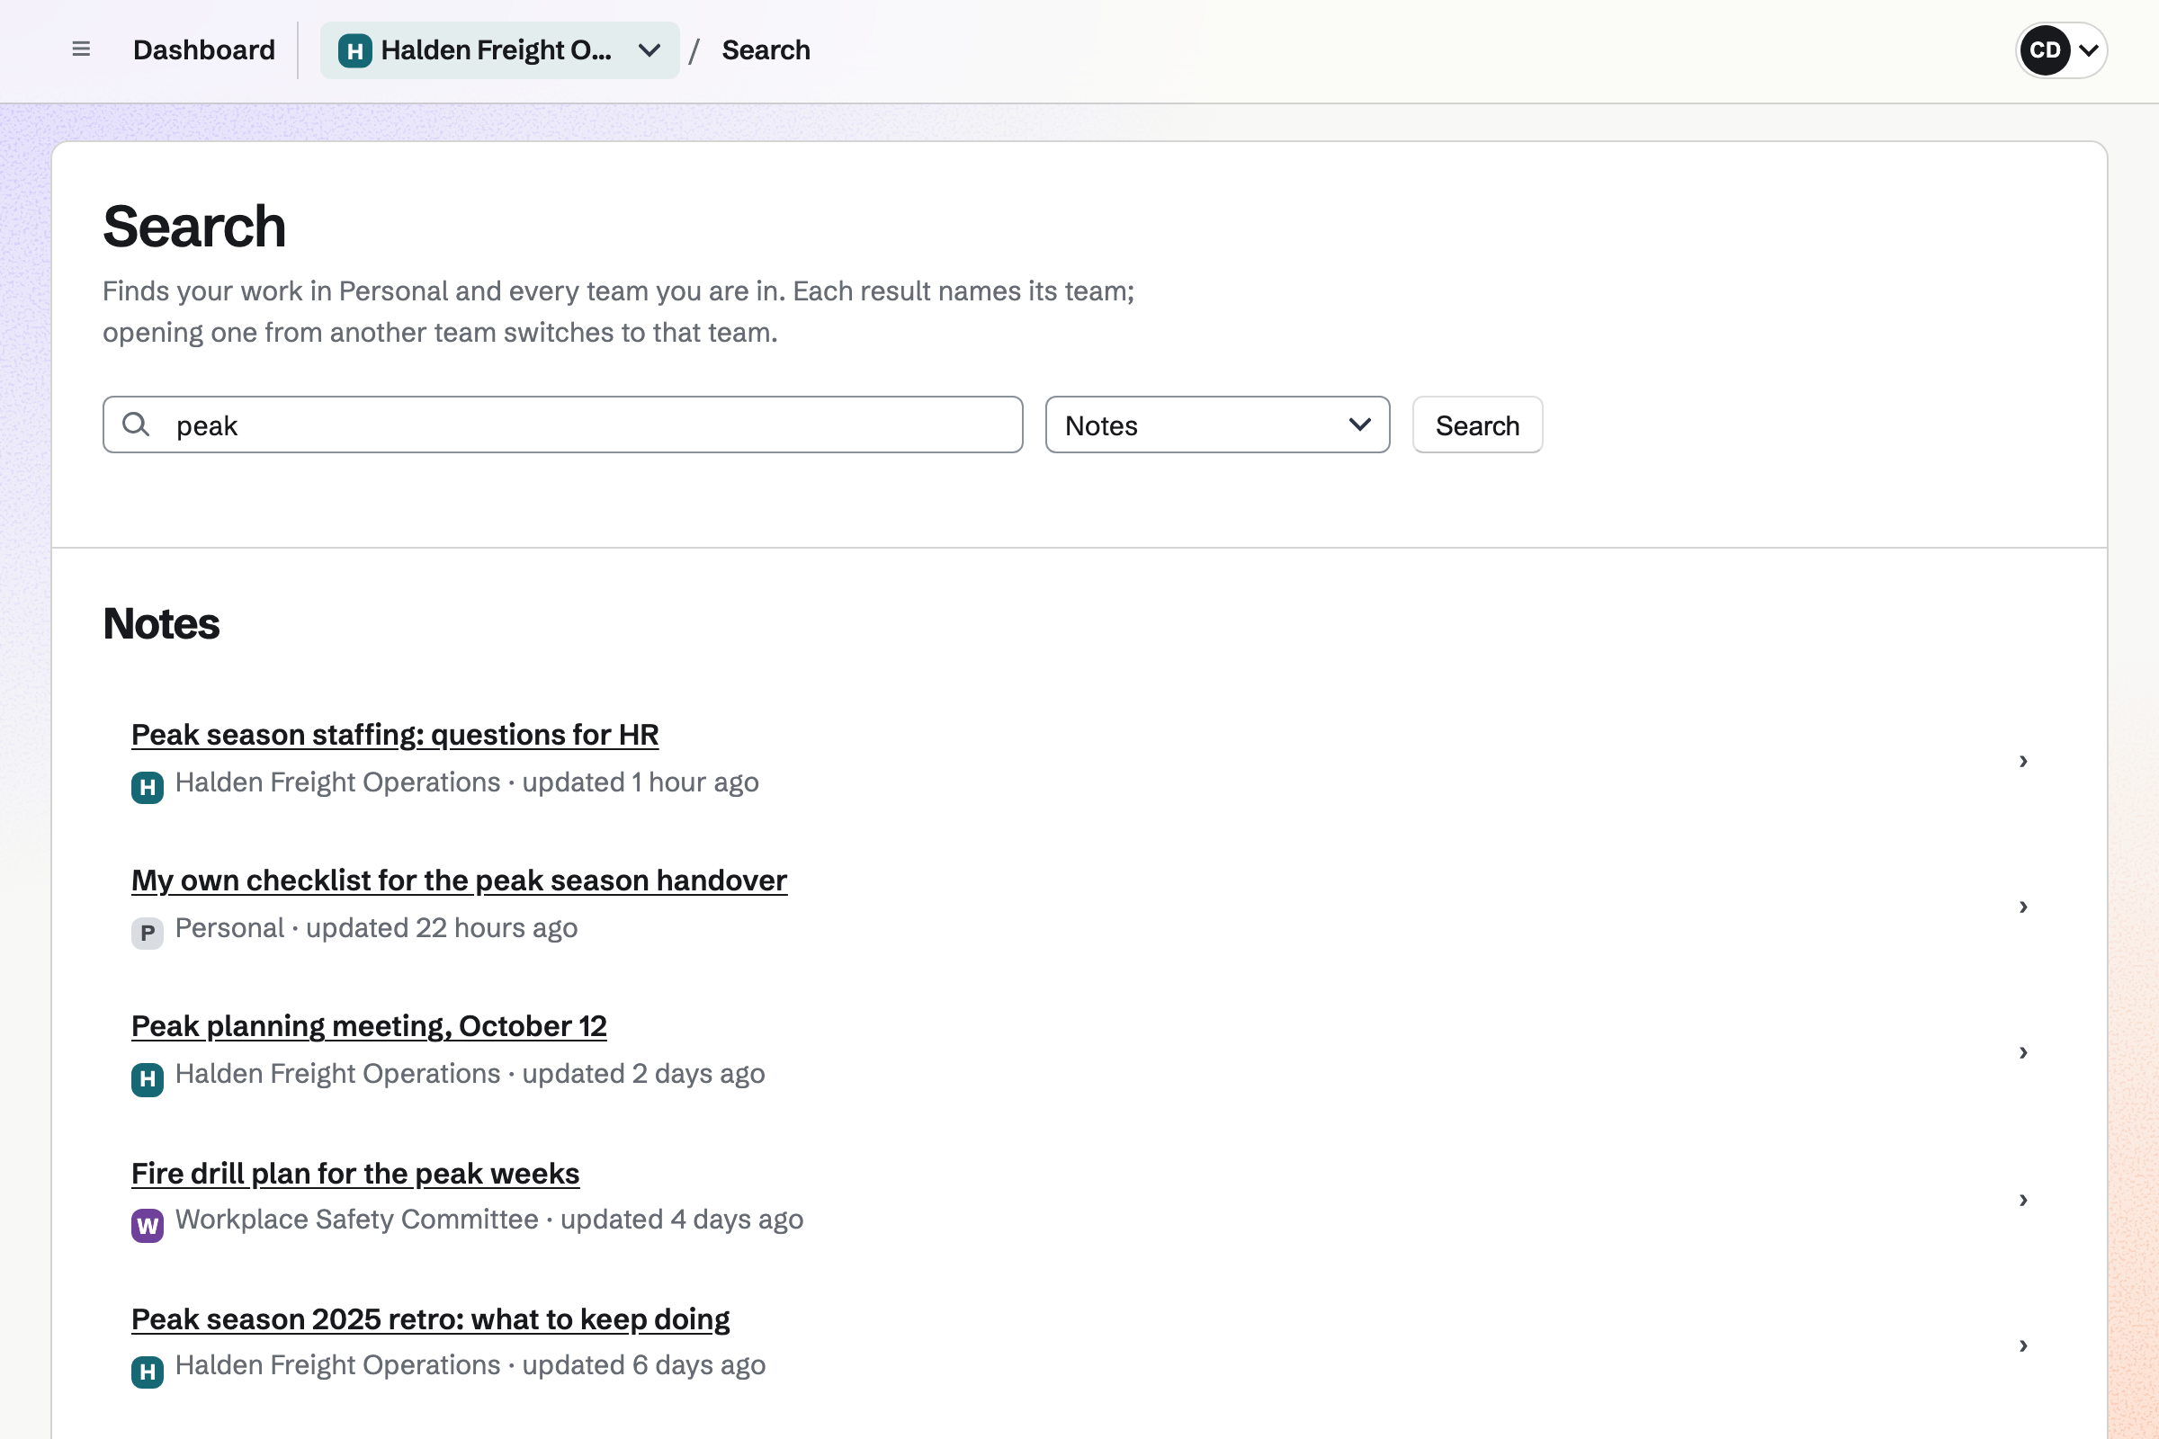Click the Notes results section heading

coord(162,624)
